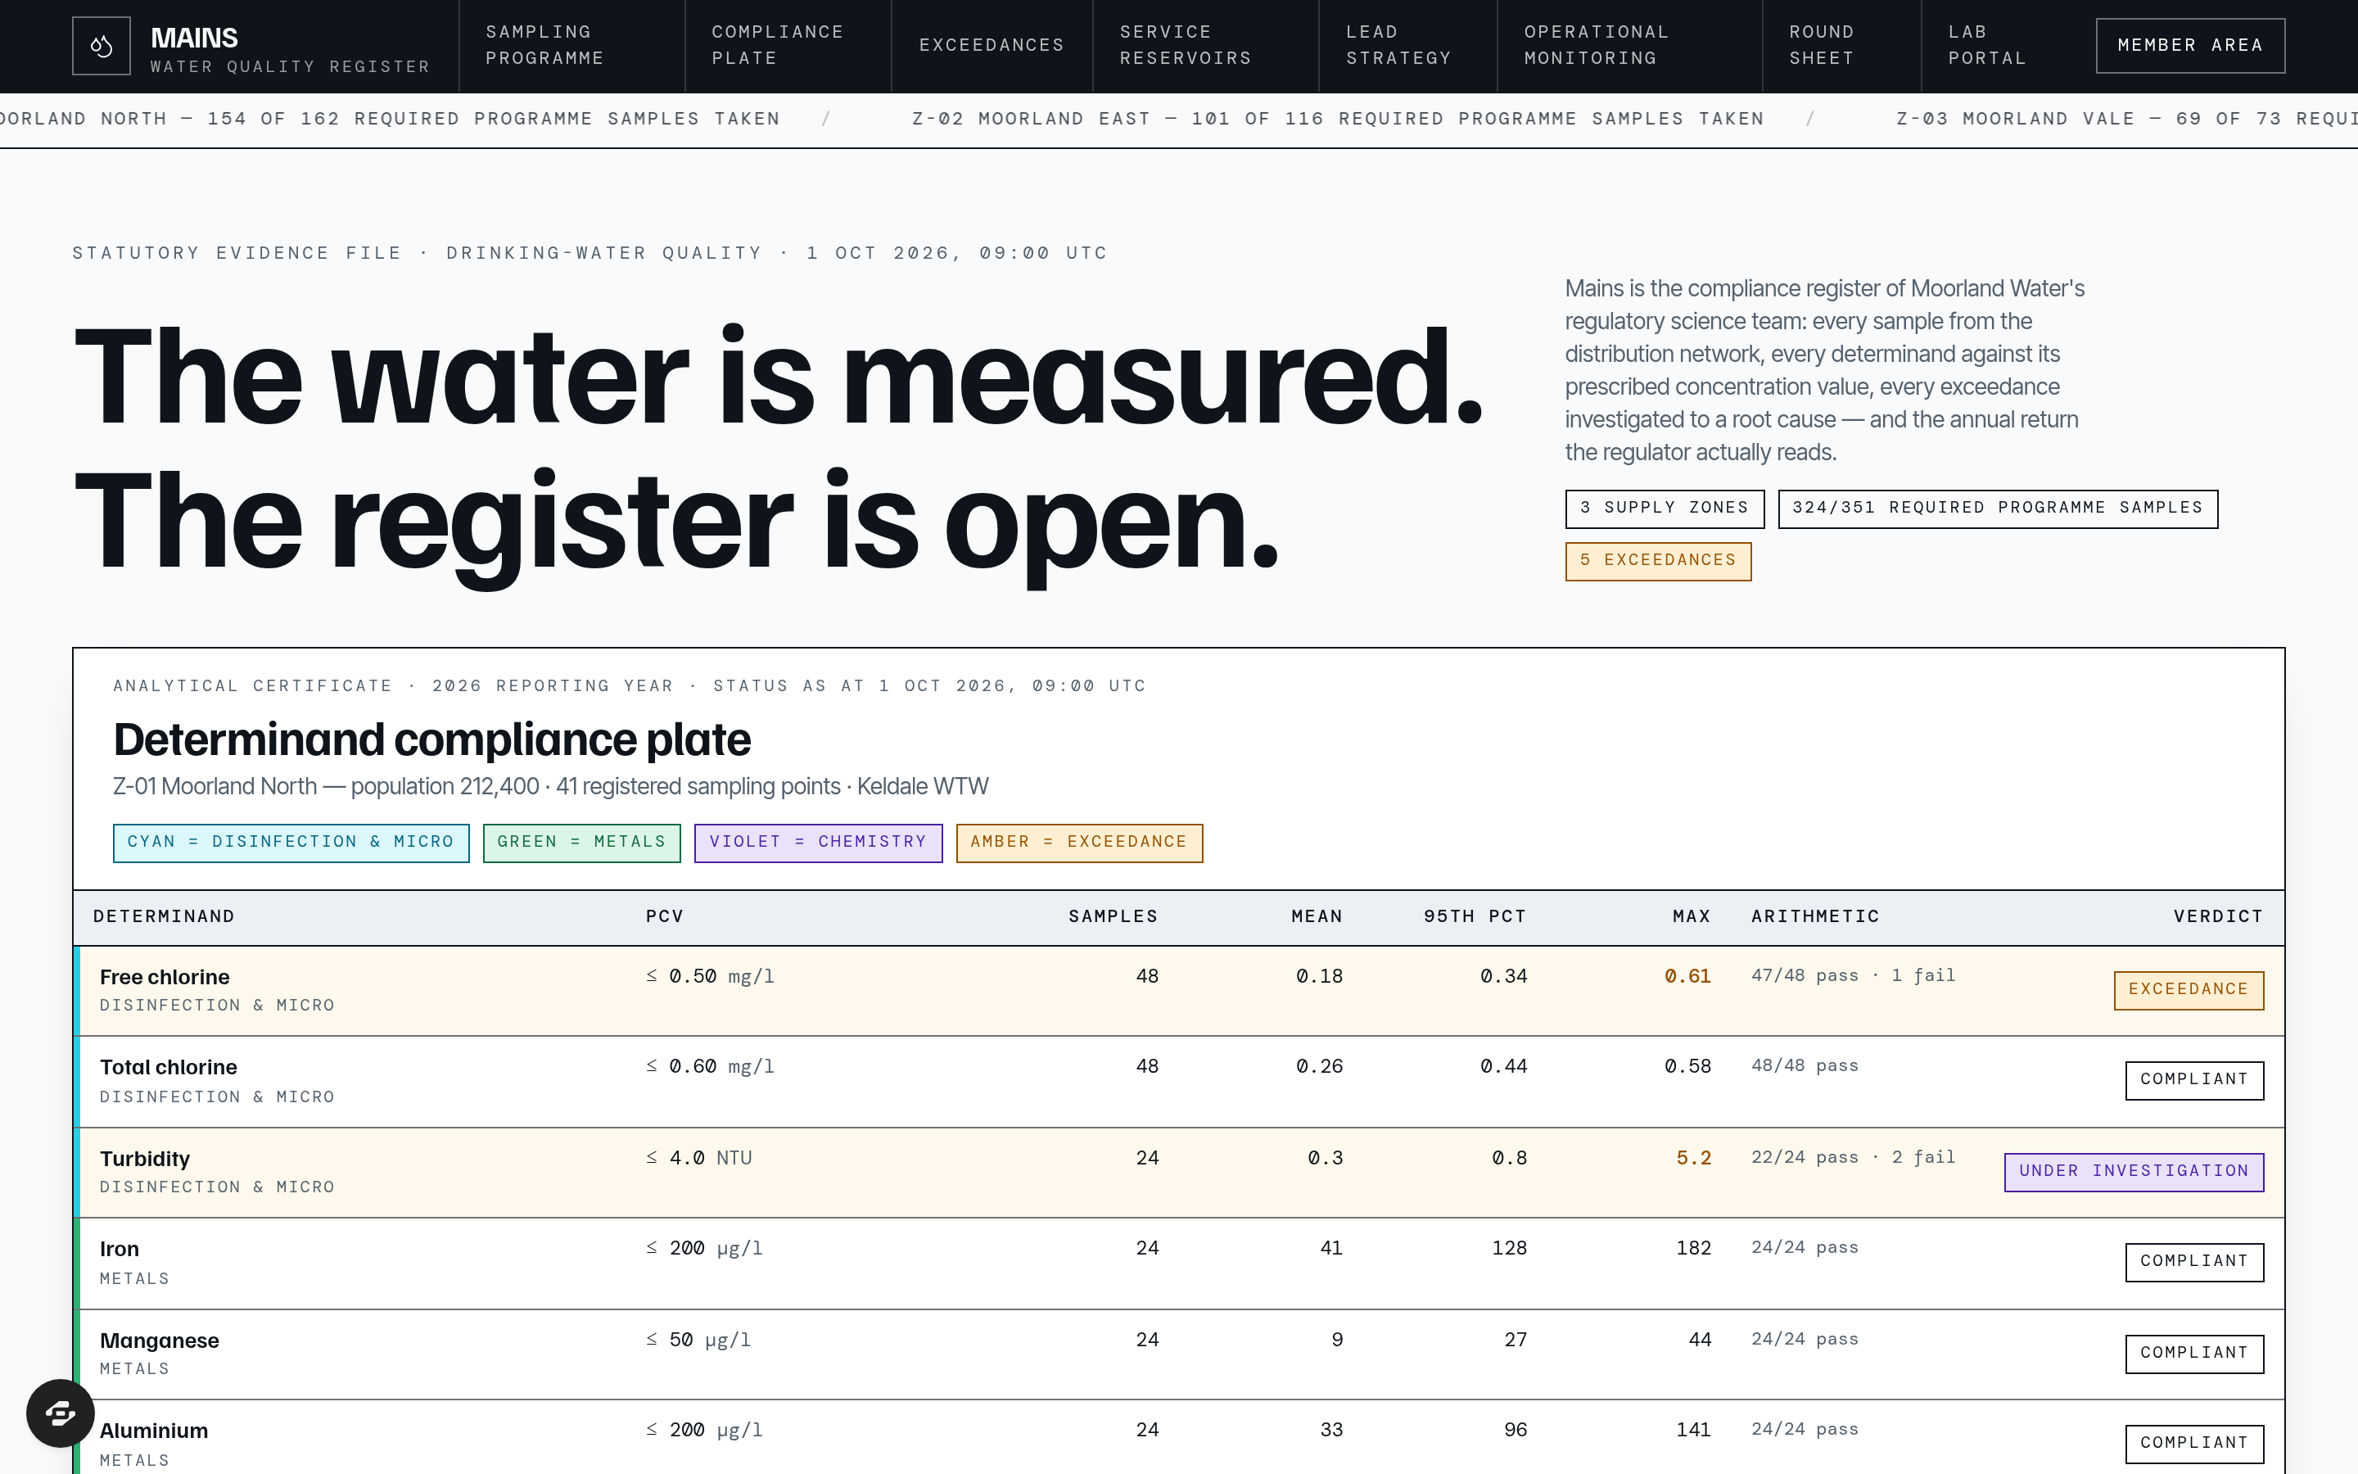Click the 95th Pct column header
The image size is (2358, 1474).
click(x=1475, y=916)
